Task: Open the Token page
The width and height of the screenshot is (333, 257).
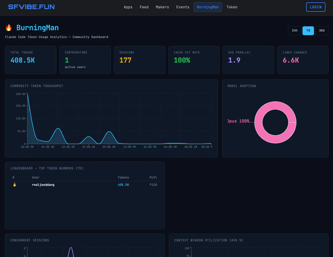Action: click(x=232, y=7)
